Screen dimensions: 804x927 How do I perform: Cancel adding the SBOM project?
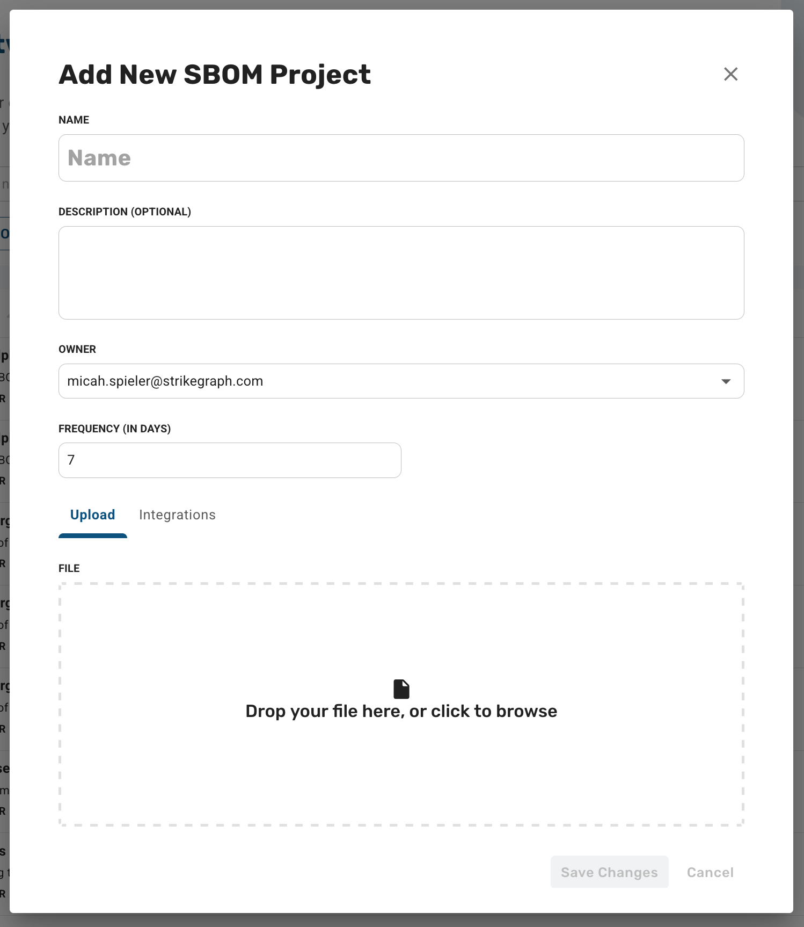pyautogui.click(x=710, y=872)
